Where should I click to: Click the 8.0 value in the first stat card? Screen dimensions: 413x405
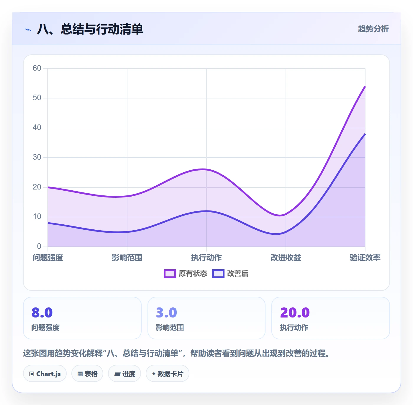(42, 312)
